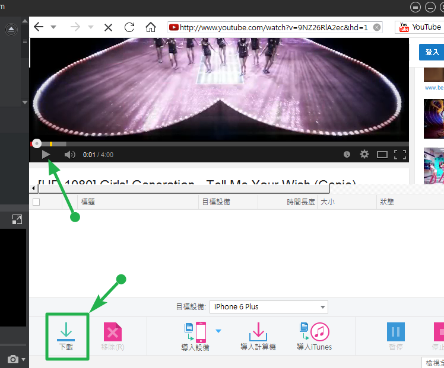Click the eject icon in left panel
The height and width of the screenshot is (368, 444).
[x=11, y=30]
